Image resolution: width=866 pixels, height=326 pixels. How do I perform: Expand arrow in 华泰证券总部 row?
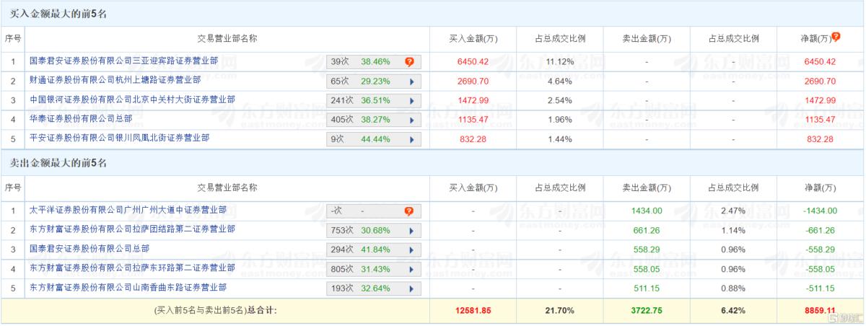pos(411,120)
